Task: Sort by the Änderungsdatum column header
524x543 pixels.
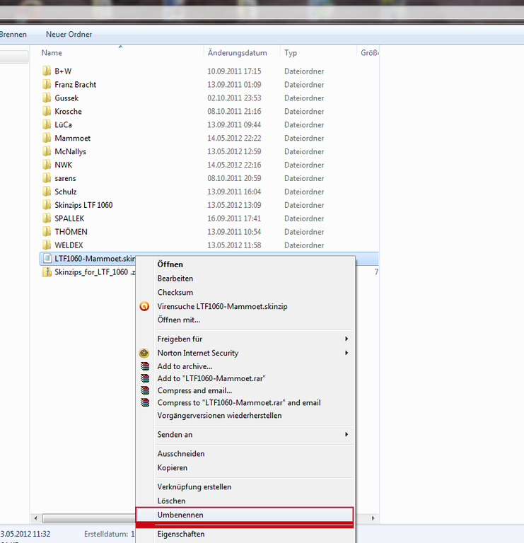Action: 237,52
